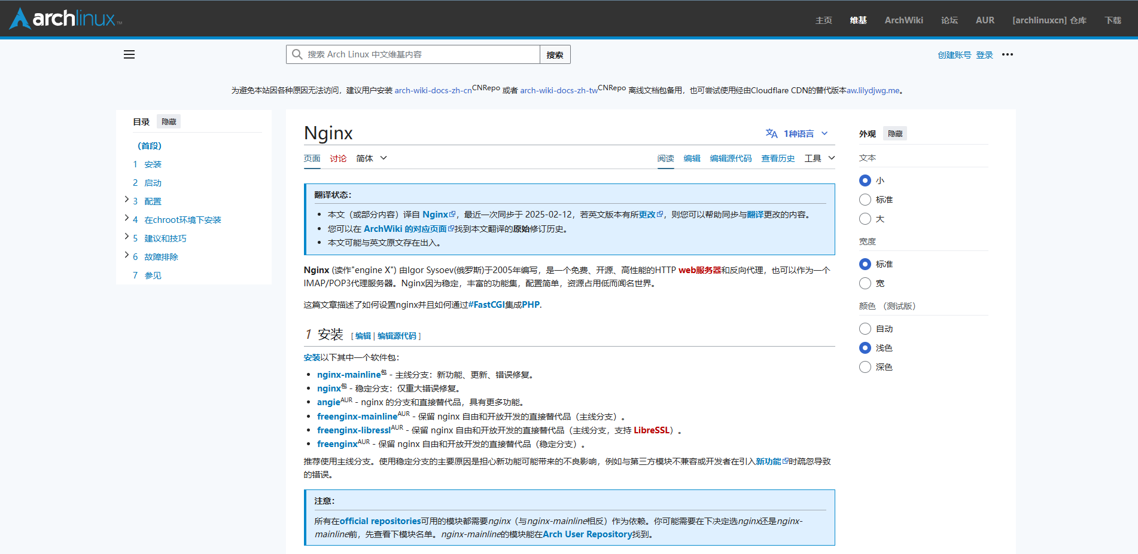1138x554 pixels.
Task: Open the angie AUR package link
Action: coord(328,402)
